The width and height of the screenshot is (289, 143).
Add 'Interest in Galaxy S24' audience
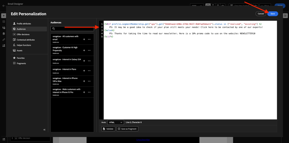[84, 61]
